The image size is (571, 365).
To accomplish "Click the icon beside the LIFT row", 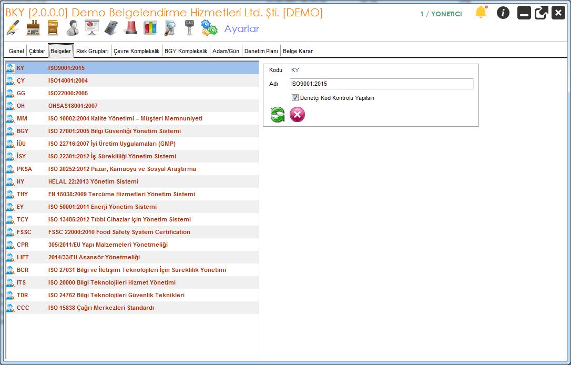I will (x=11, y=257).
